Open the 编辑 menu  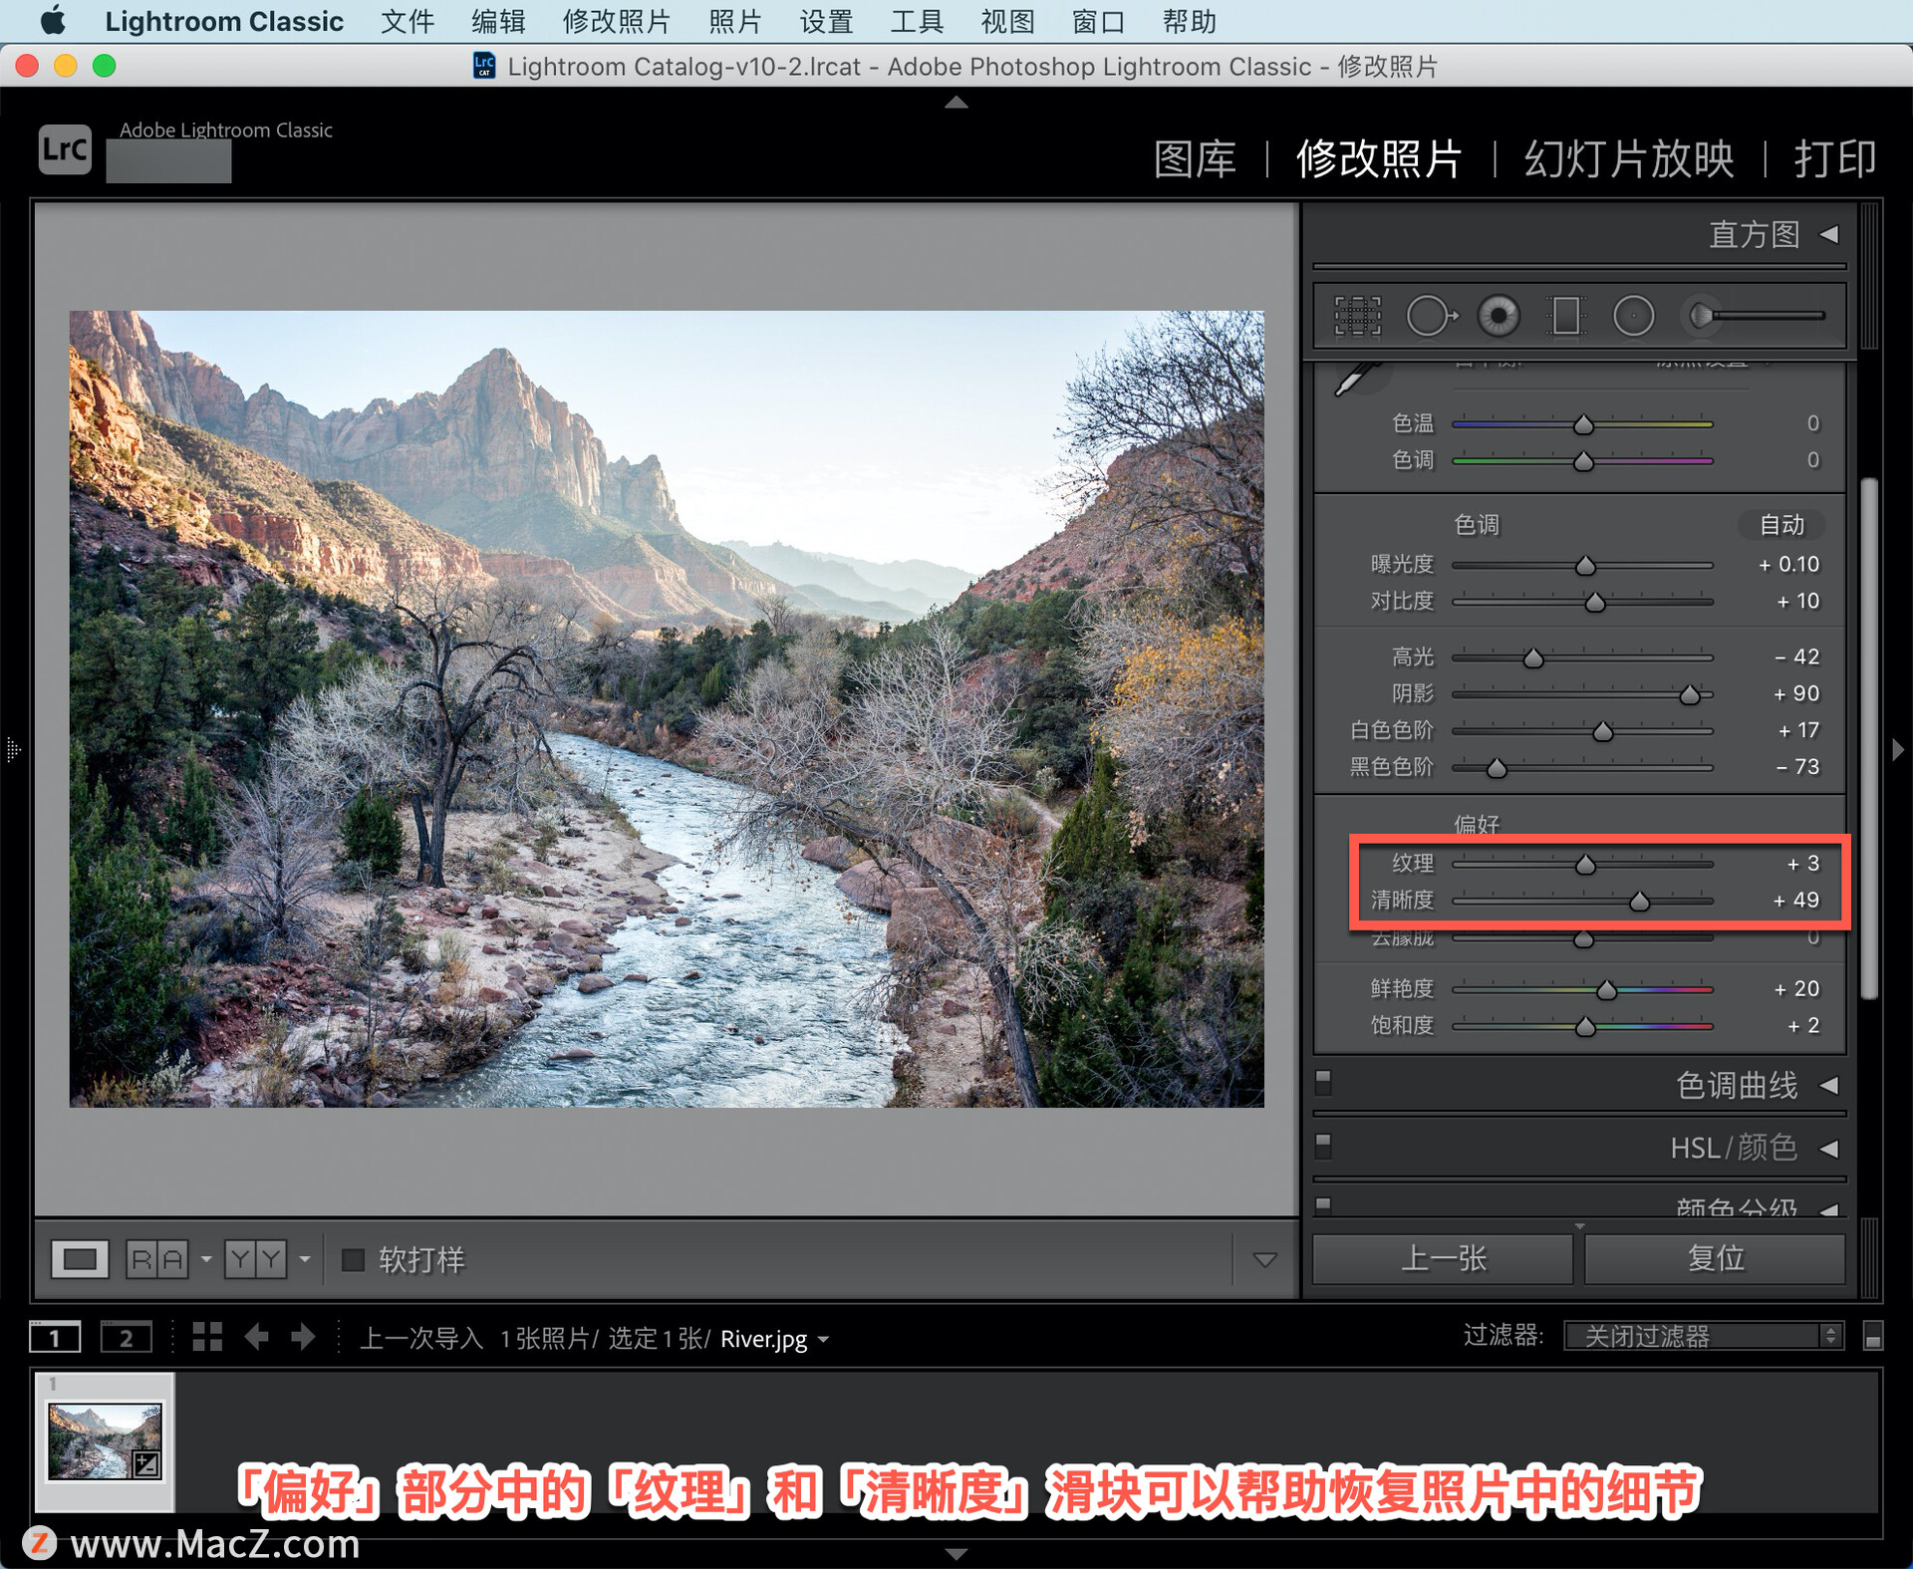pyautogui.click(x=498, y=21)
